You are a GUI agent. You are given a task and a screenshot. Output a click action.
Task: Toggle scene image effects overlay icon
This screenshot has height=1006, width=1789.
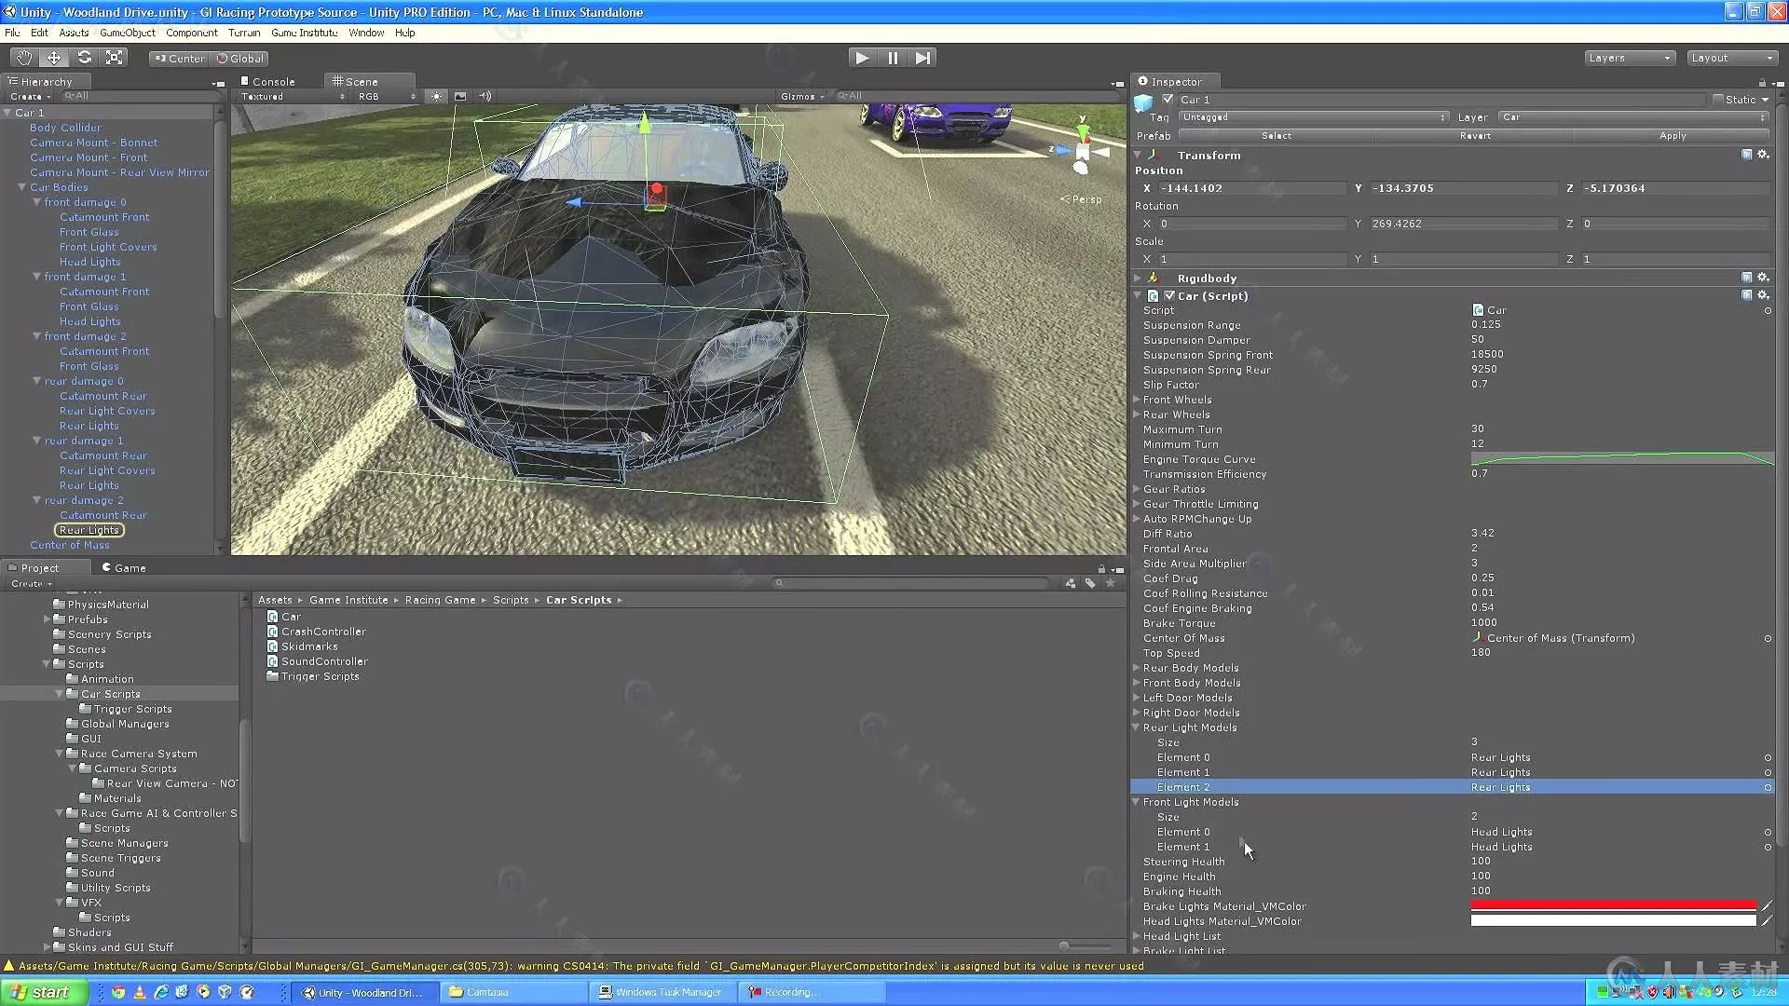(x=460, y=96)
